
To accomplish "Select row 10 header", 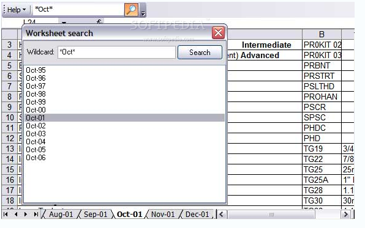I will (9, 117).
